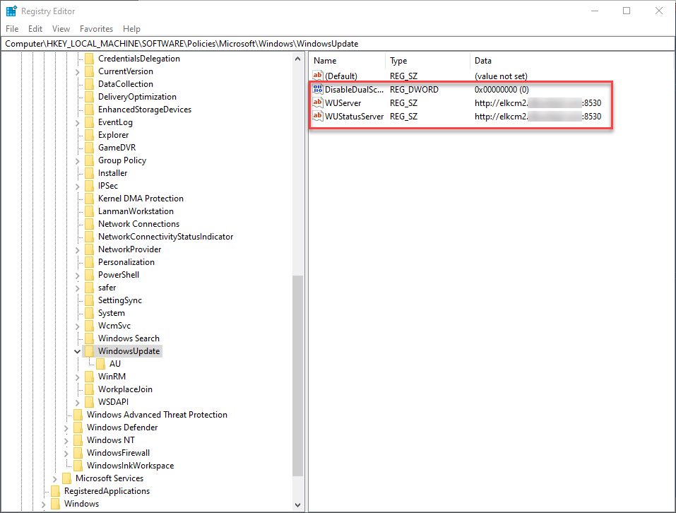Open the View menu
Image resolution: width=676 pixels, height=513 pixels.
pyautogui.click(x=61, y=29)
